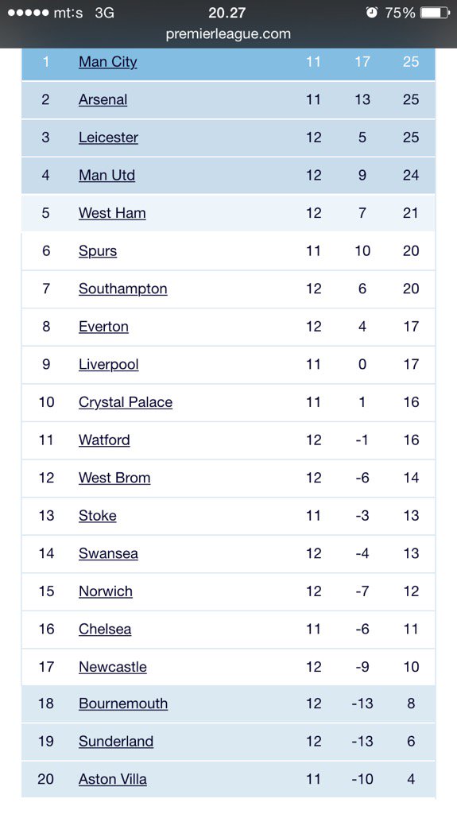
Task: Open the Spurs team link
Action: (x=98, y=251)
